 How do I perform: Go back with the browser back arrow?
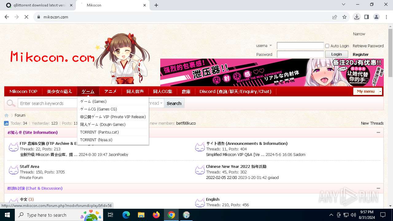[7, 17]
